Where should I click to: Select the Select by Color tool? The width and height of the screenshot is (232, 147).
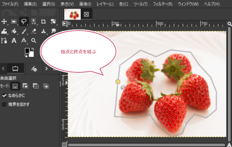click(x=34, y=22)
